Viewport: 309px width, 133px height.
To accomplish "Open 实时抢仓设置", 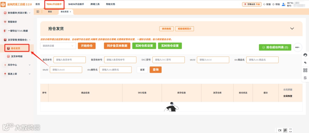I will pyautogui.click(x=170, y=46).
